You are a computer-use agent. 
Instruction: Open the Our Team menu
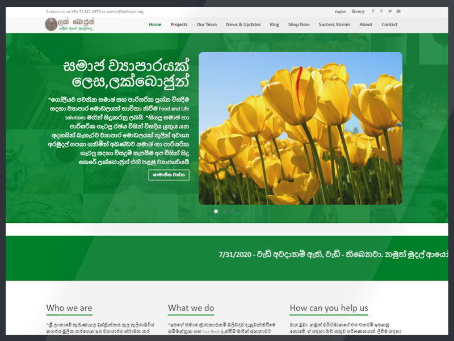pos(207,24)
